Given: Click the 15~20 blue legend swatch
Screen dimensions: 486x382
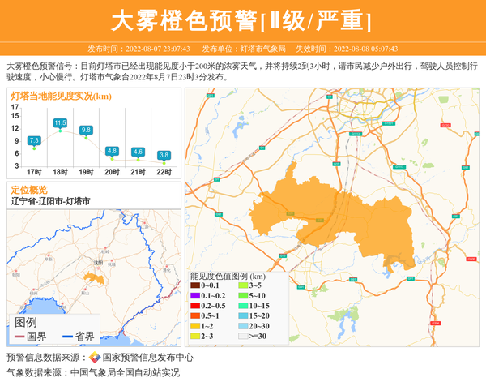Looking at the screenshot, I should [x=243, y=315].
